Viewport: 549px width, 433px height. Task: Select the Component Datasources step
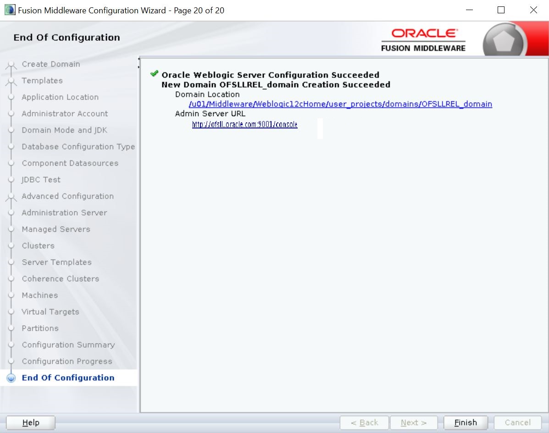[70, 163]
